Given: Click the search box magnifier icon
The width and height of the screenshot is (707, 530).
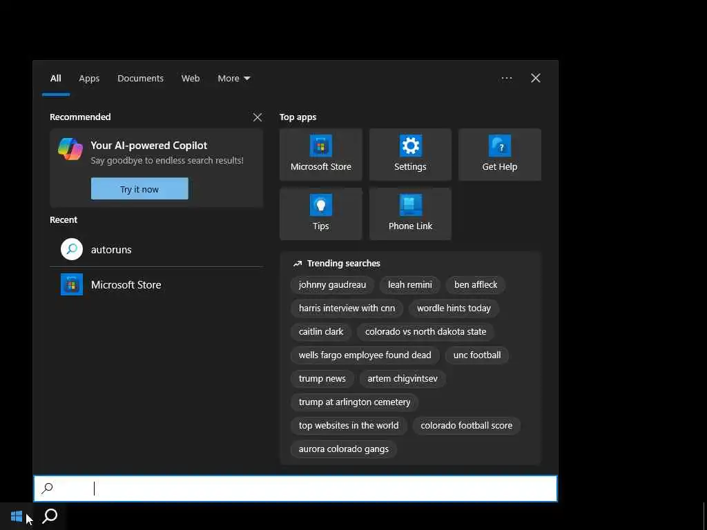Looking at the screenshot, I should [x=48, y=488].
